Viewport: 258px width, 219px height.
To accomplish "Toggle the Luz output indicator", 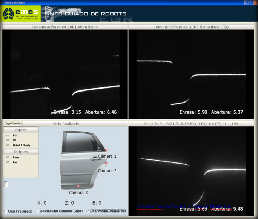I will (x=8, y=162).
